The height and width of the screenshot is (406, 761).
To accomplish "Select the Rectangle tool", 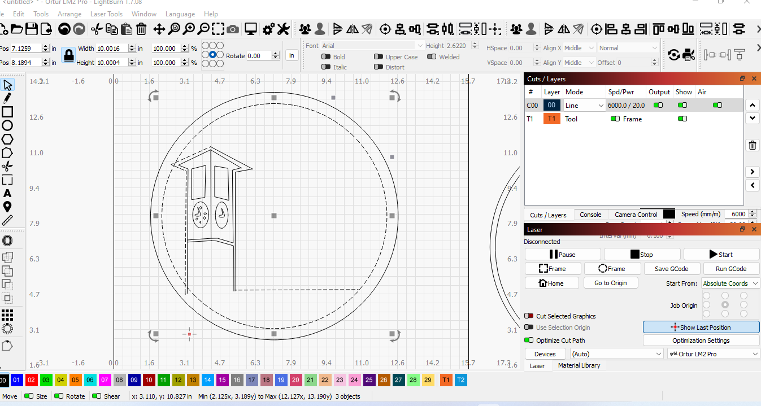I will 7,112.
